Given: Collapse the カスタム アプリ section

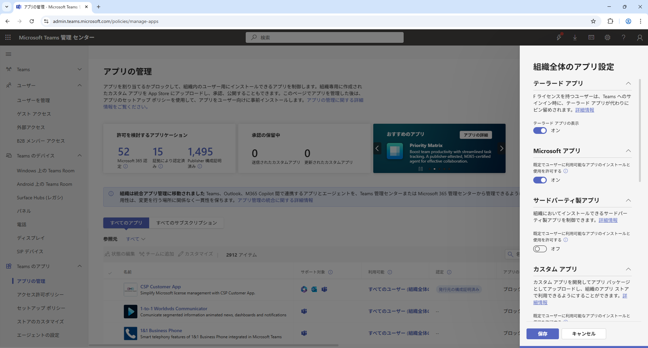Looking at the screenshot, I should (x=628, y=269).
